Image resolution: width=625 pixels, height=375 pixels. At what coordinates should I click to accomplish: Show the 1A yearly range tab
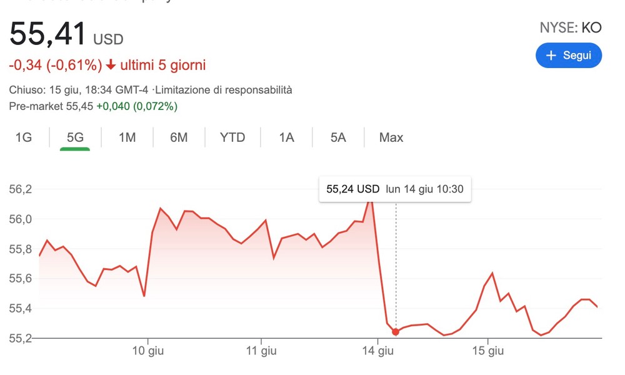click(x=286, y=137)
